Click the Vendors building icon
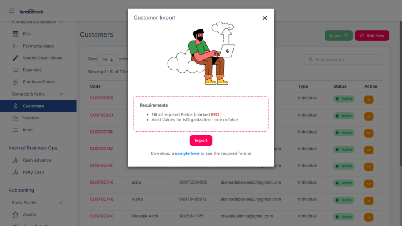 [16, 118]
